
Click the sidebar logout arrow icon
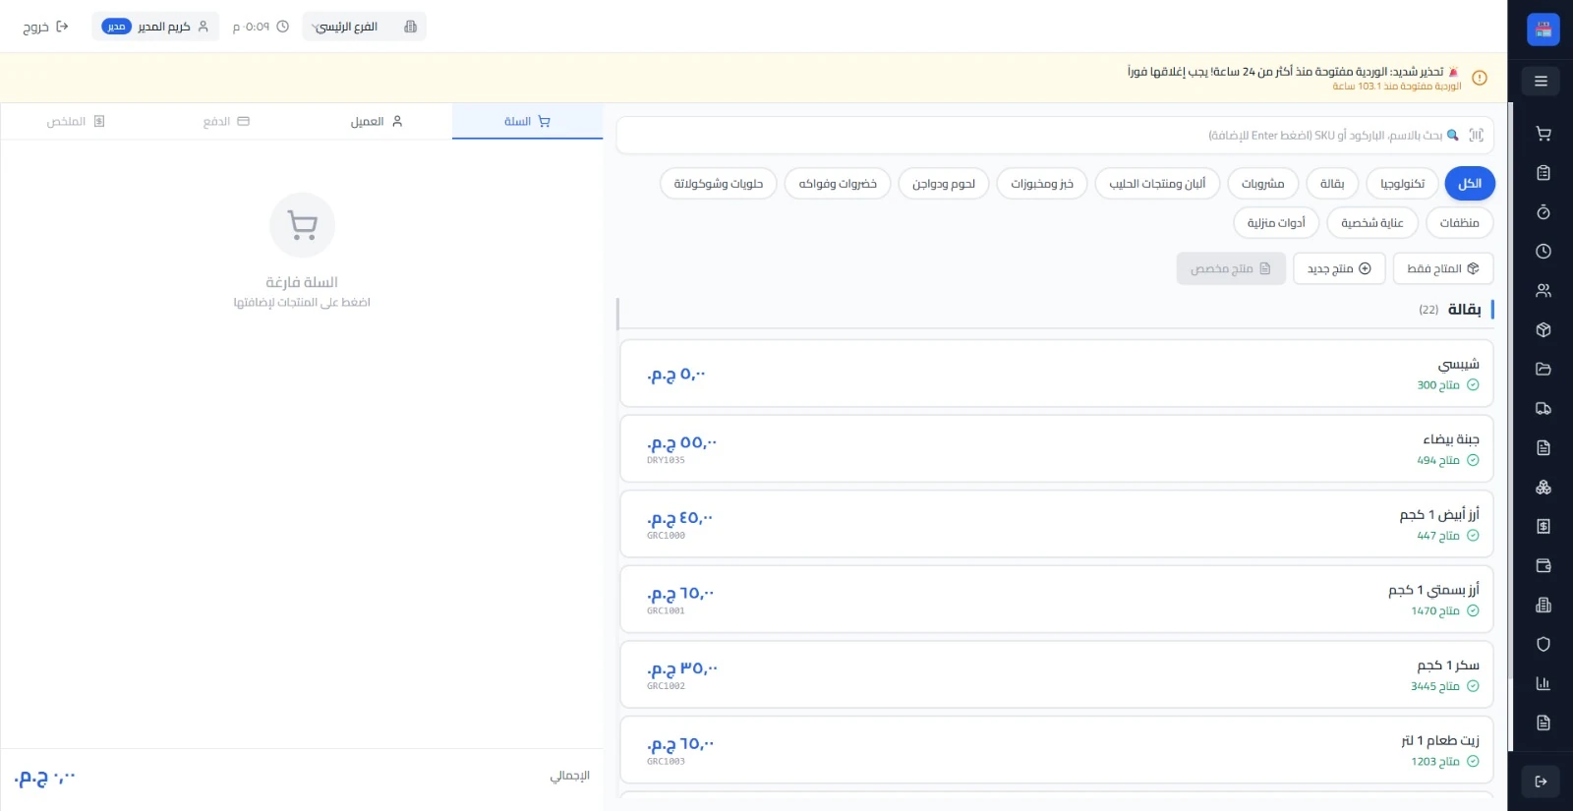[x=1541, y=782]
